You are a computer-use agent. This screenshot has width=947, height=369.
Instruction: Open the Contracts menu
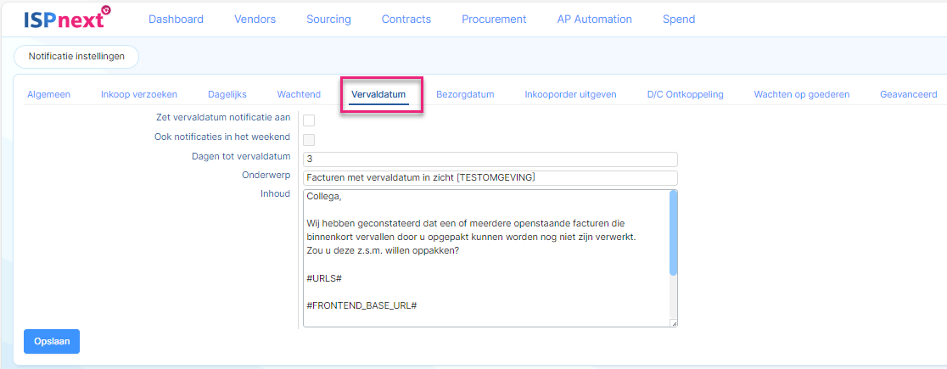[406, 20]
